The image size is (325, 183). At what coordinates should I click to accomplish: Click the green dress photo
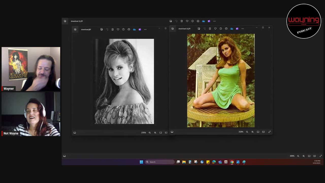pyautogui.click(x=221, y=81)
